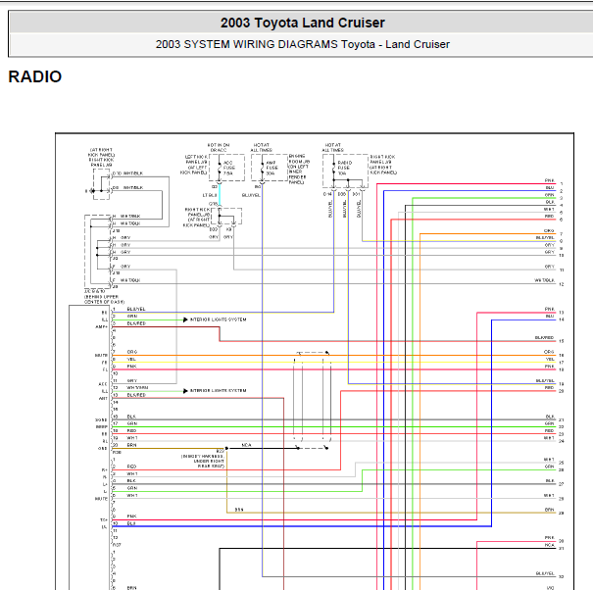This screenshot has width=593, height=590.
Task: Click the ground symbol at Right Kick Panel J/B
Action: (89, 191)
